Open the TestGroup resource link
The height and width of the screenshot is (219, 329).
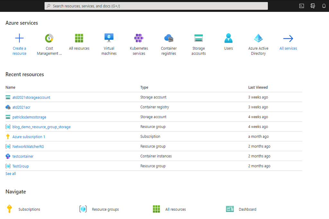pyautogui.click(x=21, y=166)
